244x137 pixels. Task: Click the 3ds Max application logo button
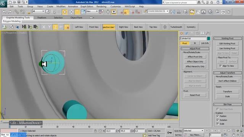(3, 3)
